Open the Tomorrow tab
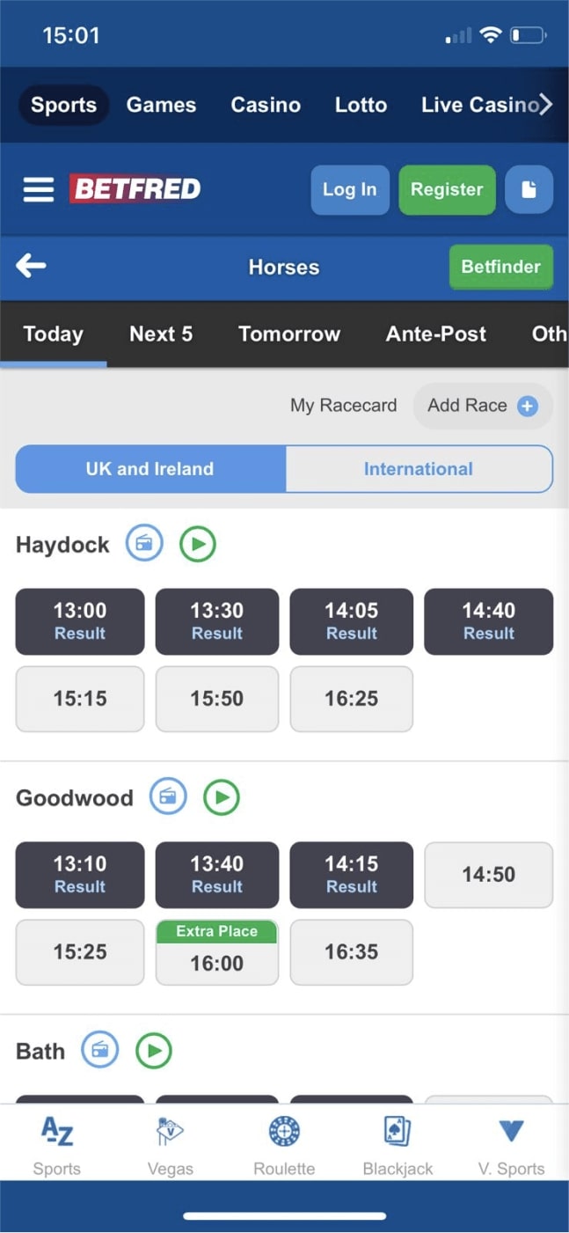569x1233 pixels. tap(289, 334)
